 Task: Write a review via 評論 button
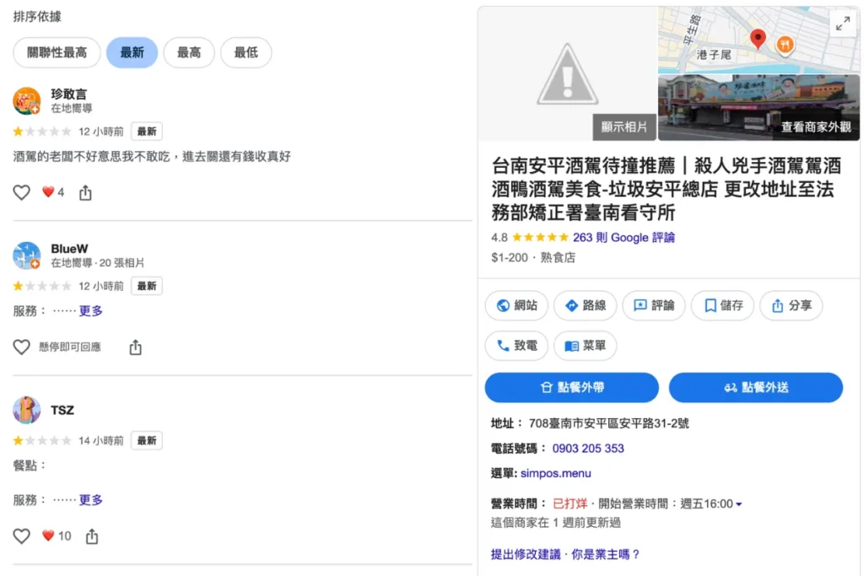(x=654, y=305)
